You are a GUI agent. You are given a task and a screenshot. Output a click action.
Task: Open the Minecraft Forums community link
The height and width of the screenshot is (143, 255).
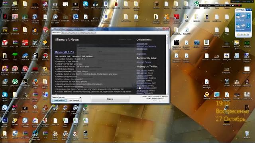pyautogui.click(x=144, y=62)
